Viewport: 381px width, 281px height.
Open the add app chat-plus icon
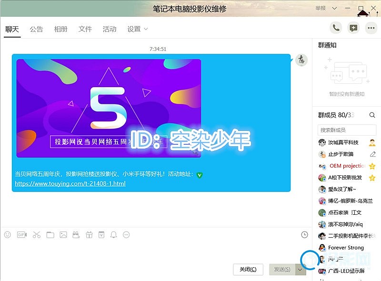353,28
